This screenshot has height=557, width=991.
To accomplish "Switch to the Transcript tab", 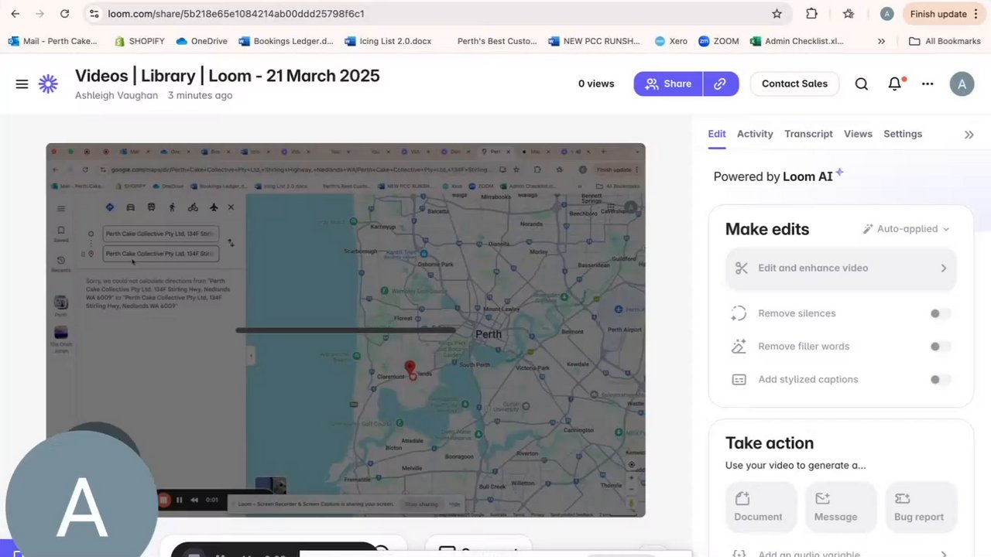I will tap(808, 134).
